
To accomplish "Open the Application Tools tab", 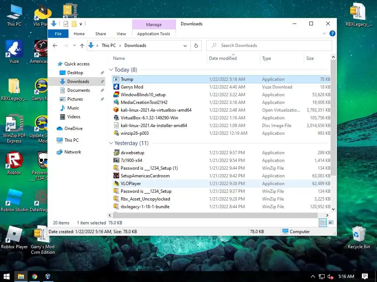I will [154, 34].
